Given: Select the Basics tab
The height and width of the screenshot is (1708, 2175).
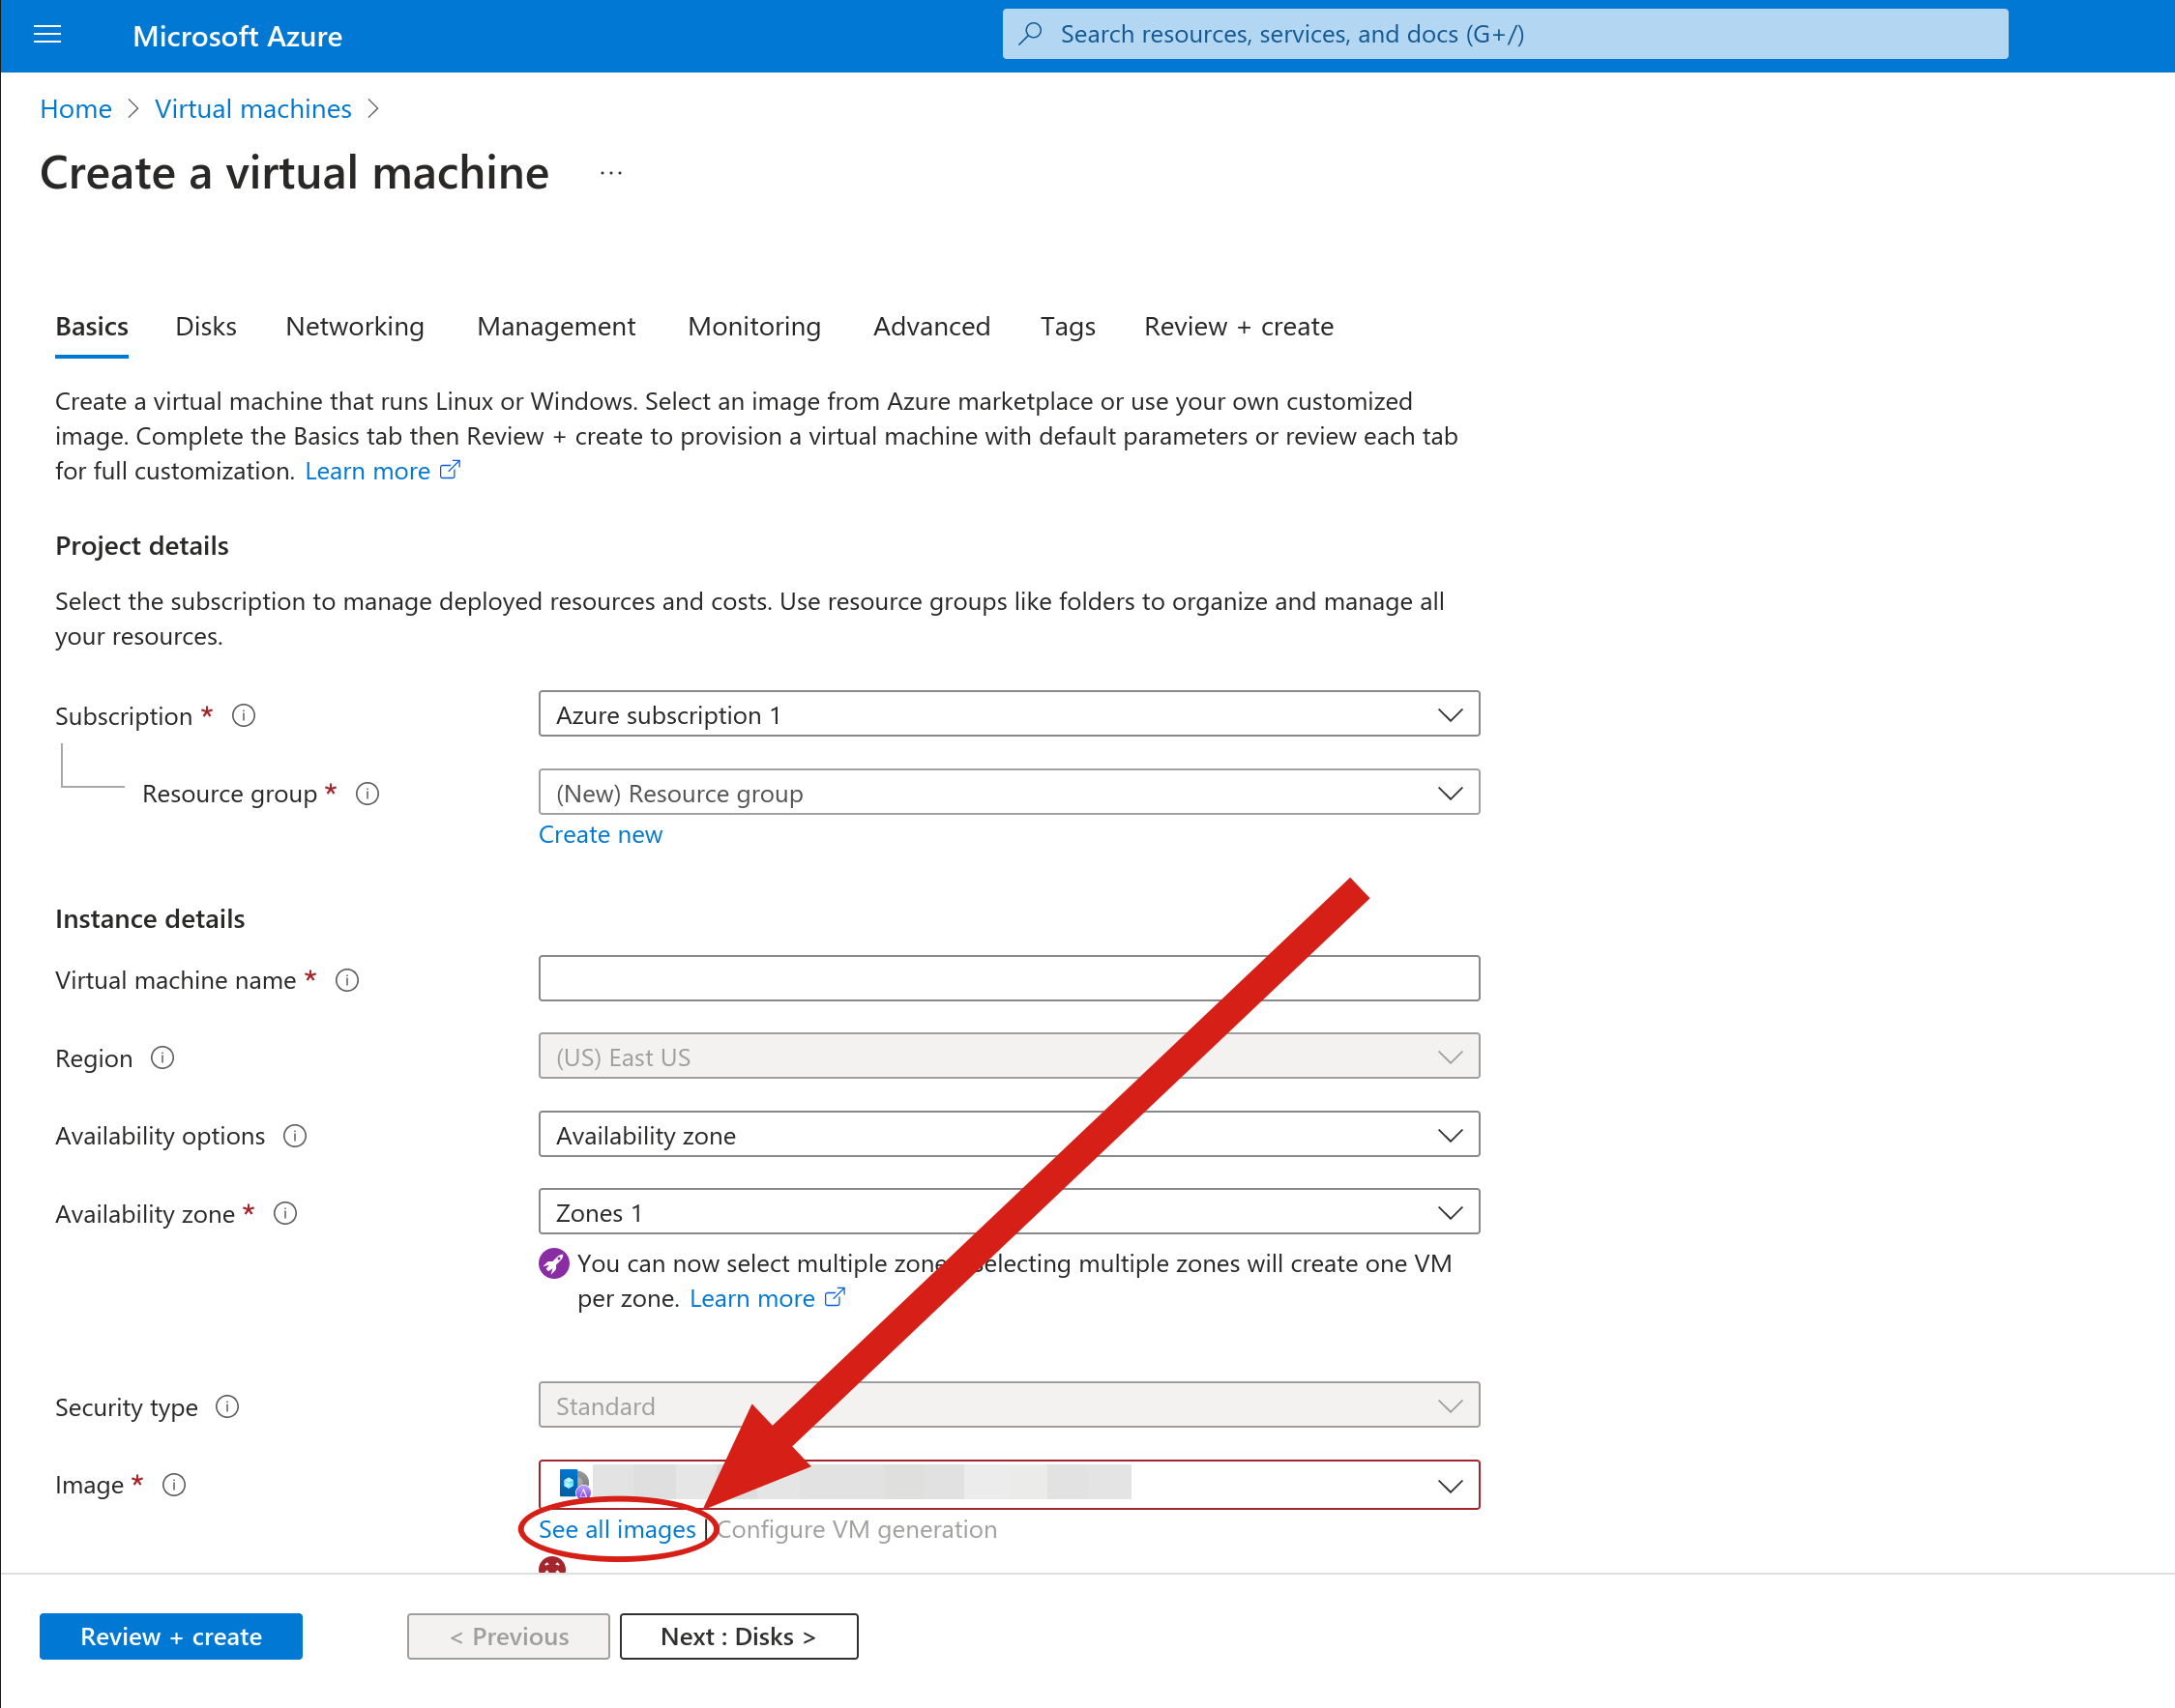Looking at the screenshot, I should pyautogui.click(x=92, y=327).
